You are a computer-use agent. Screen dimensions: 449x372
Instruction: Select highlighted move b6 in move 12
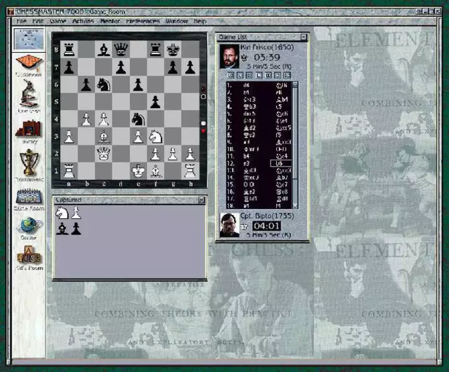(281, 163)
